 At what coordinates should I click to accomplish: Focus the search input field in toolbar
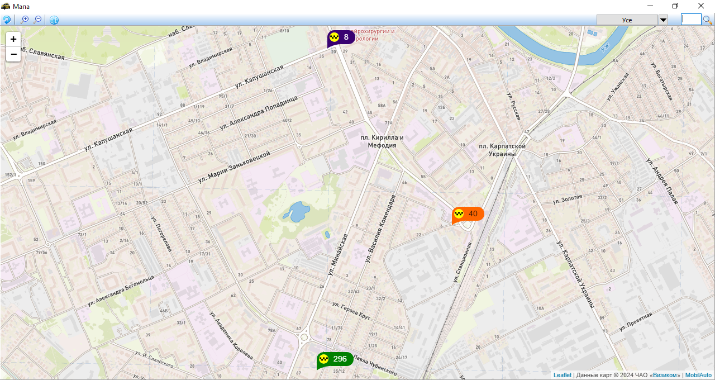click(x=690, y=20)
